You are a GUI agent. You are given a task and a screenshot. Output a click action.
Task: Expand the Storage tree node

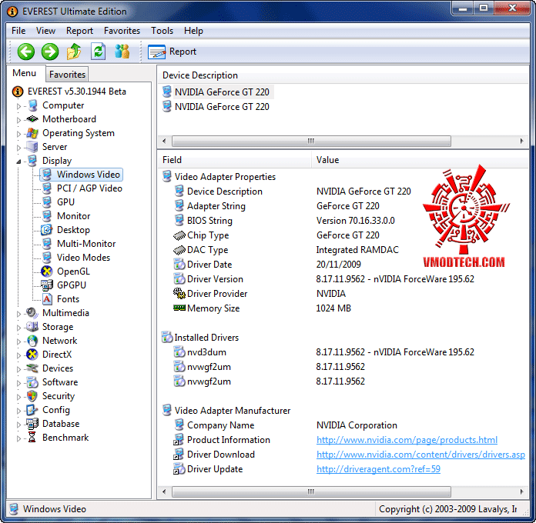pos(18,328)
